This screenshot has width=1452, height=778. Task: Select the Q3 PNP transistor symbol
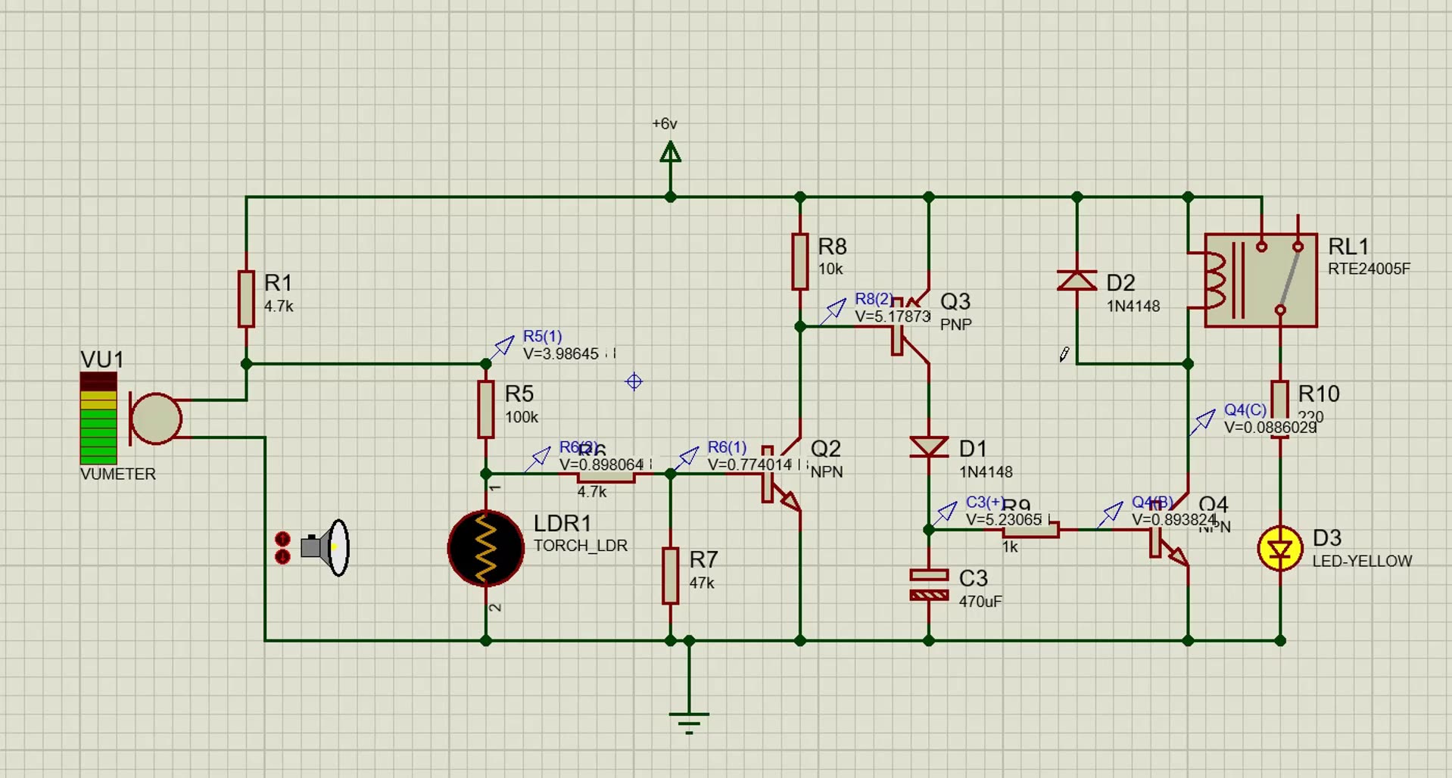tap(911, 328)
